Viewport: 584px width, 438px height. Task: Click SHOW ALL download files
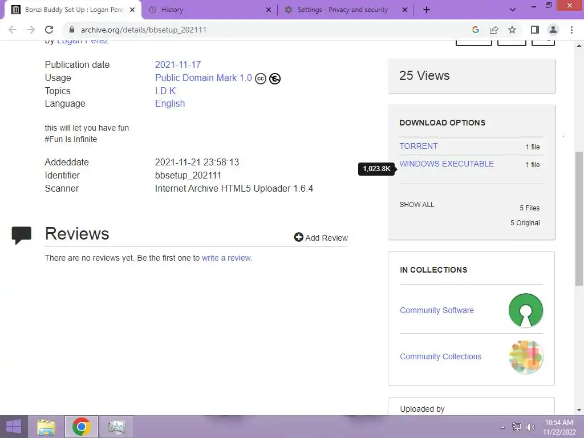click(417, 205)
